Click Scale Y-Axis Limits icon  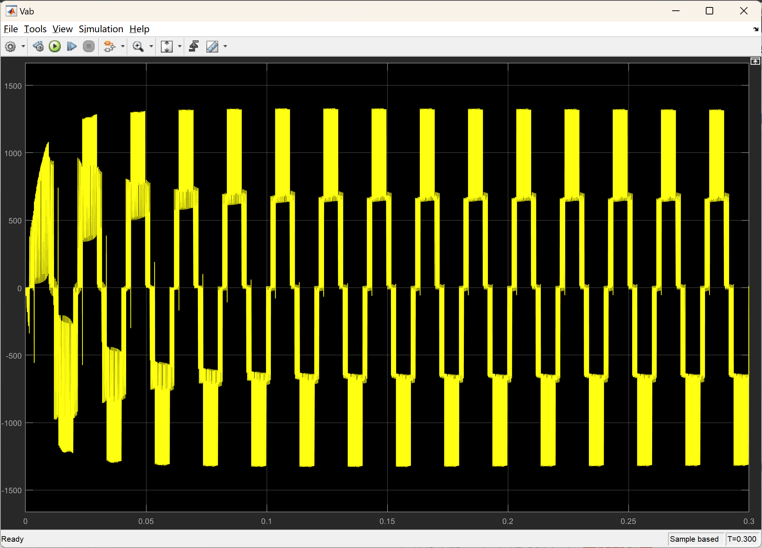[167, 47]
